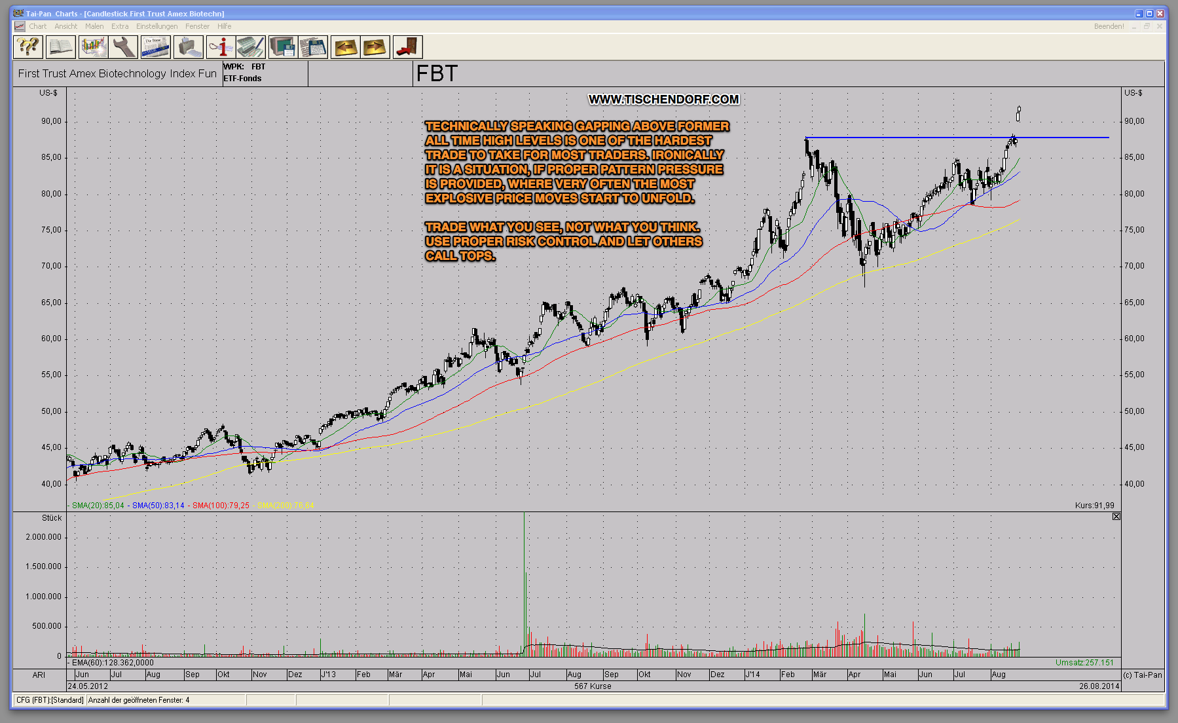Click the double question mark help icon
The width and height of the screenshot is (1178, 723).
click(x=28, y=47)
